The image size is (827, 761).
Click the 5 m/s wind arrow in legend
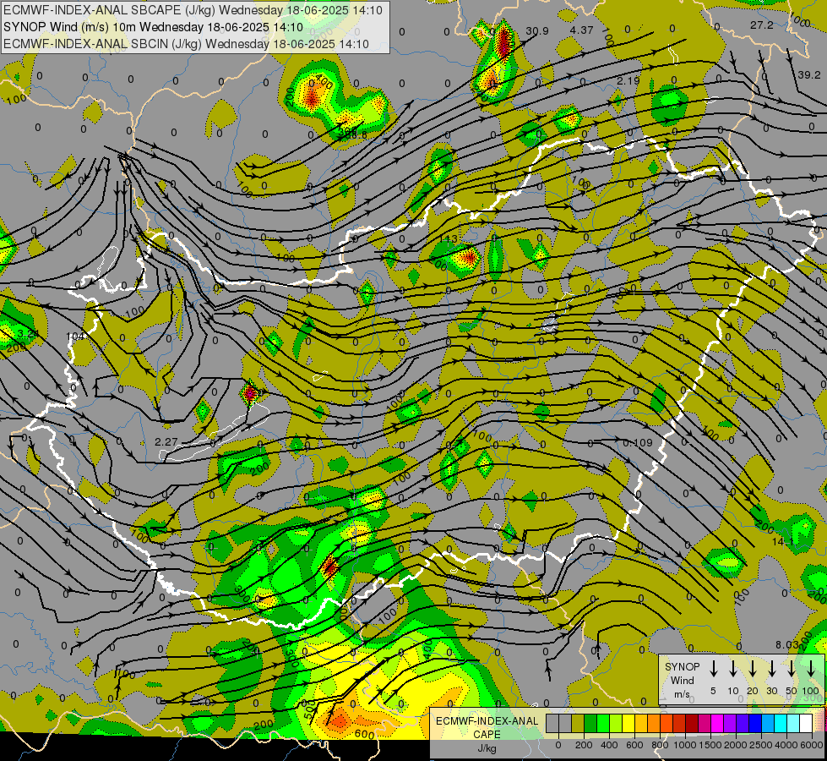click(714, 668)
